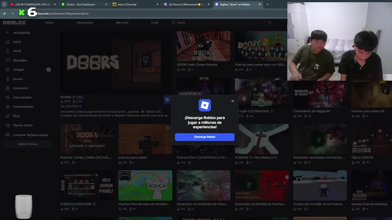Viewport: 392px width, 220px height.
Task: Click the santiagozzz username in sidebar
Action: tap(21, 33)
